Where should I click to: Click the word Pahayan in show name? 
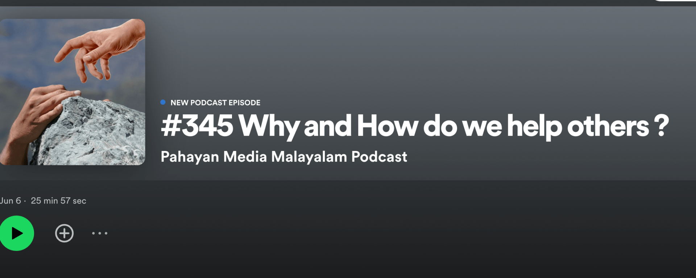(190, 157)
